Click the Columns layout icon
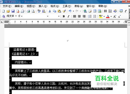 [x=105, y=11]
